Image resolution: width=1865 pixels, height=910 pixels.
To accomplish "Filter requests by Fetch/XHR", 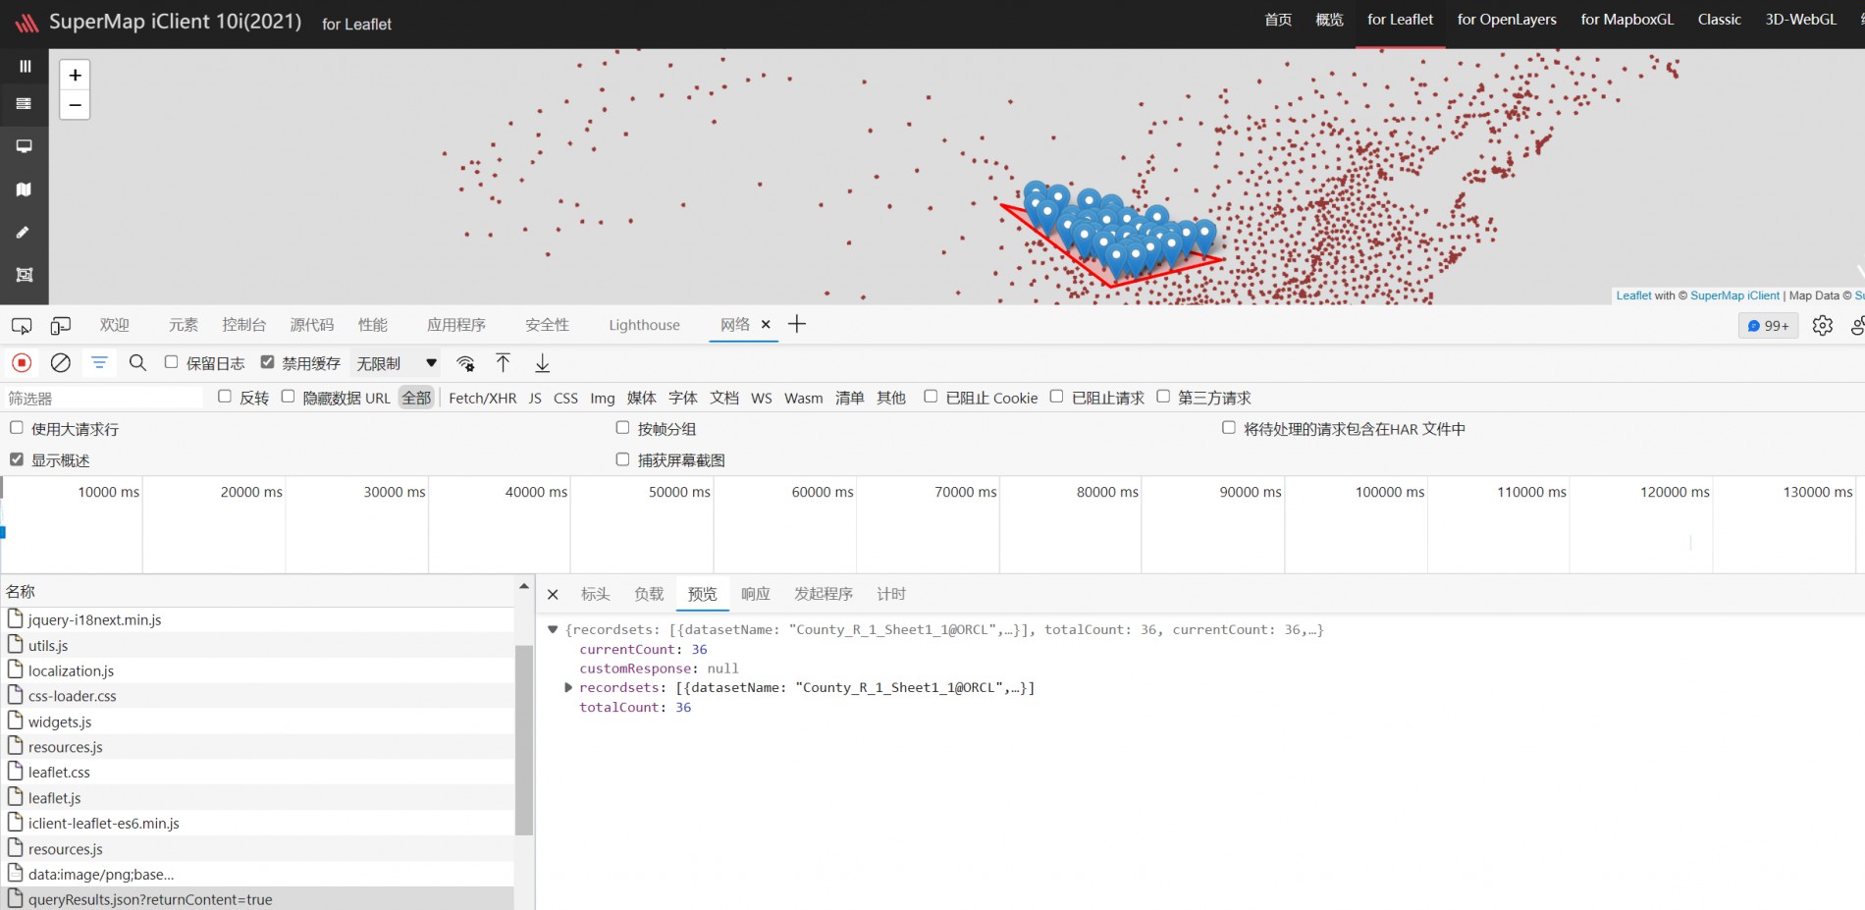I will [x=483, y=398].
